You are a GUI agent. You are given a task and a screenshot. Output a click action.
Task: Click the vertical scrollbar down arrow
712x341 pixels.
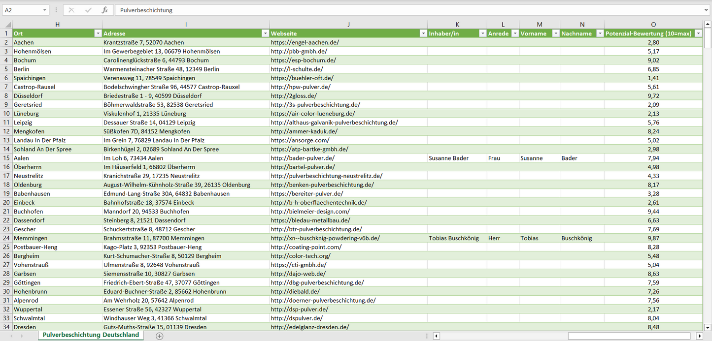pyautogui.click(x=708, y=327)
